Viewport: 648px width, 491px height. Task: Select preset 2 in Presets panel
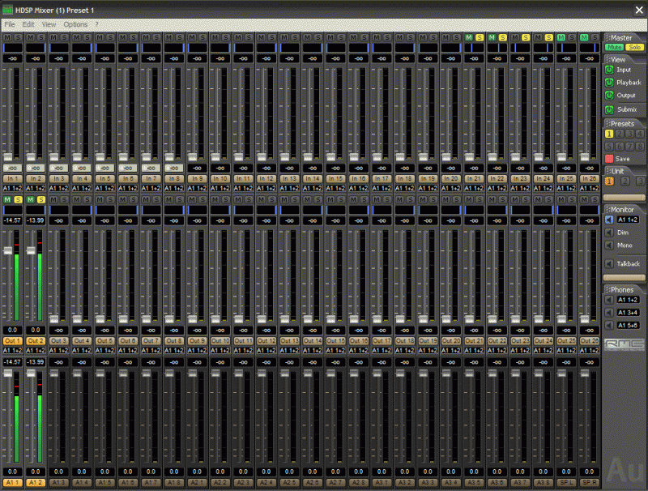pyautogui.click(x=620, y=134)
